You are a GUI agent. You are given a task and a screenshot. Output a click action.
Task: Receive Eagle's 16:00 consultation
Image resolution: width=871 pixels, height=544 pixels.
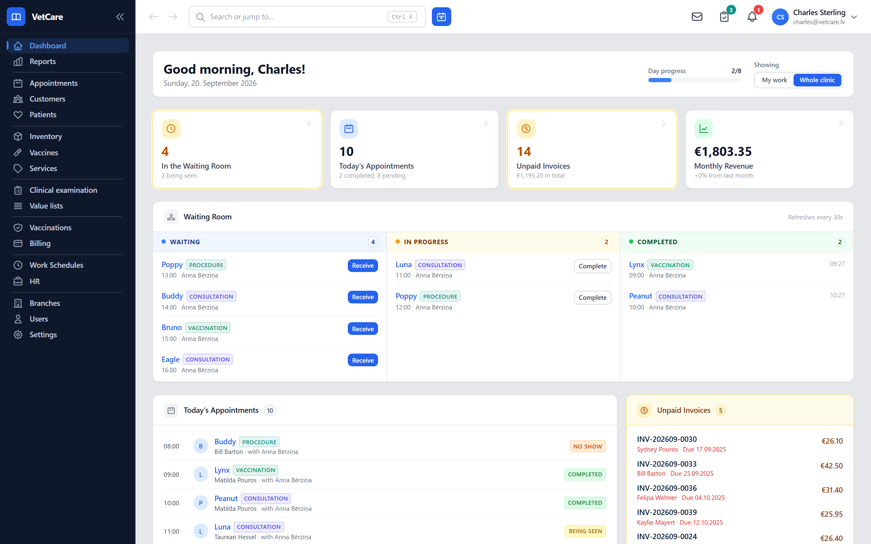pyautogui.click(x=363, y=360)
